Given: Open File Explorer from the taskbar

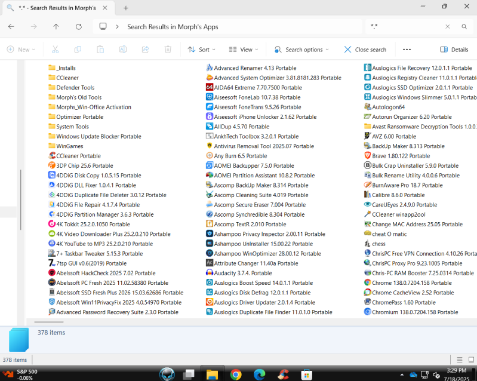Looking at the screenshot, I should 213,374.
